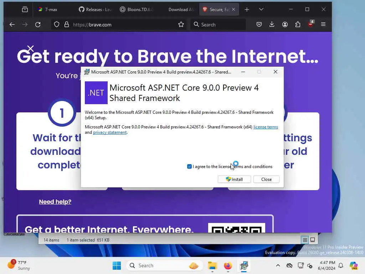Click the display network tray icon
Screen dimensions: 365x274
point(300,265)
